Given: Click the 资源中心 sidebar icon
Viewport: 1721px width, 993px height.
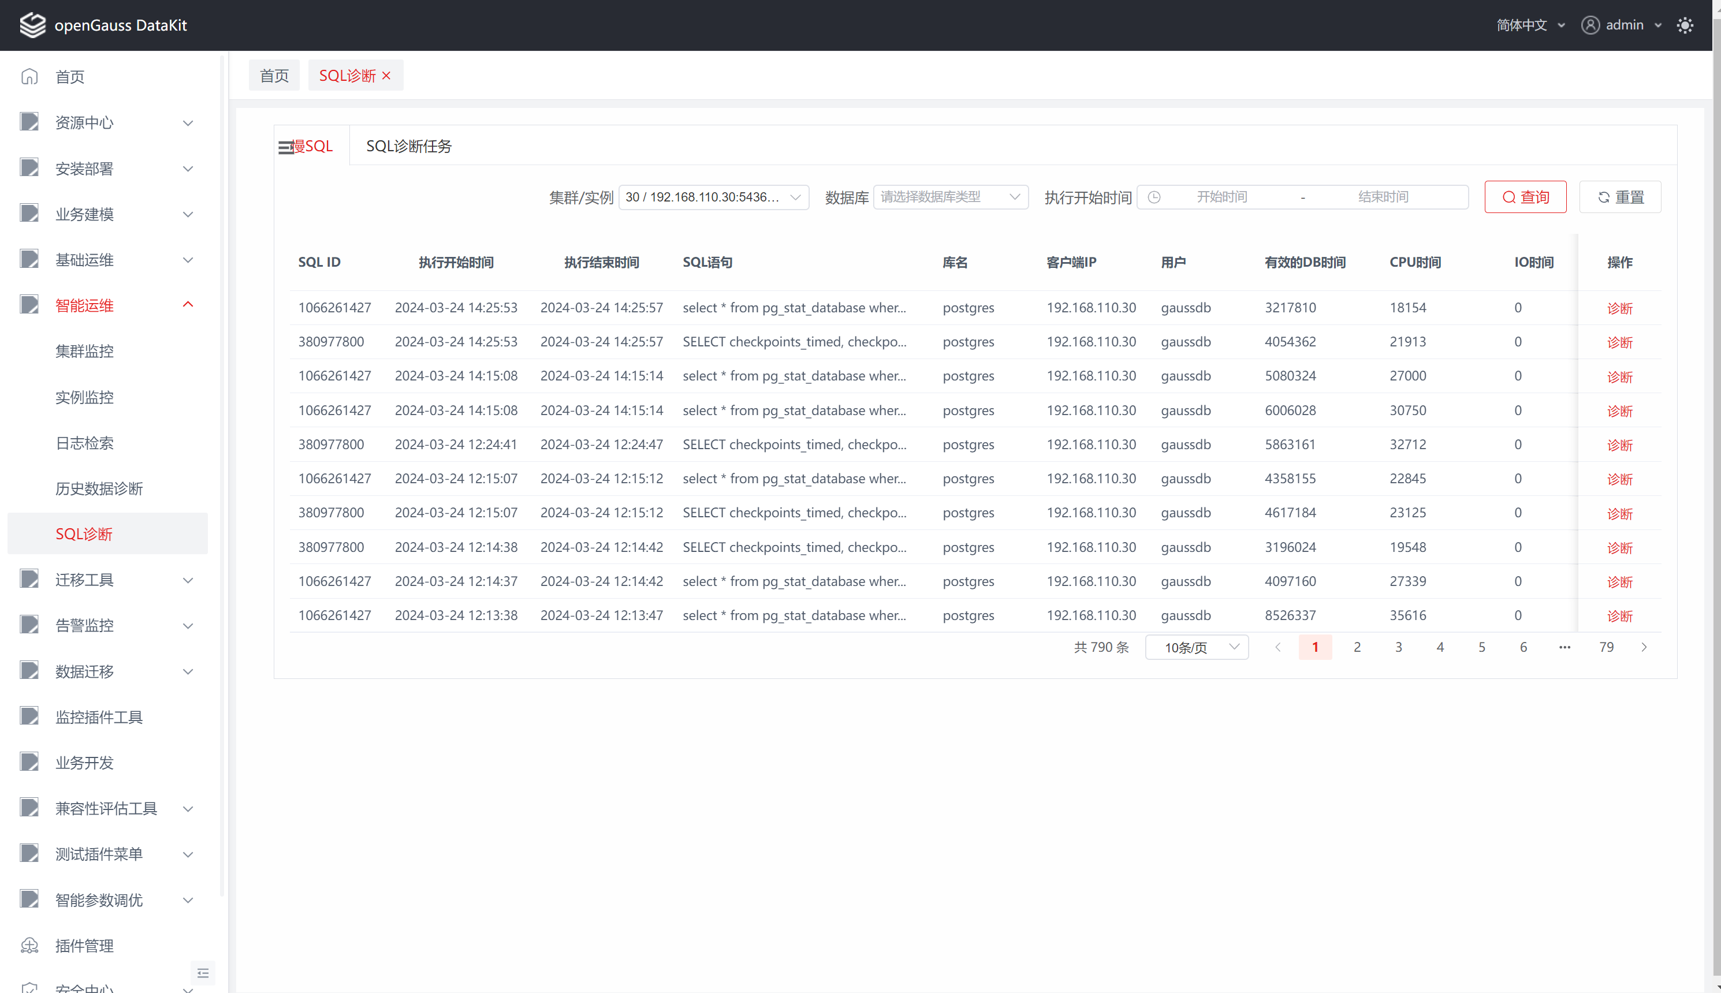Looking at the screenshot, I should [x=29, y=122].
